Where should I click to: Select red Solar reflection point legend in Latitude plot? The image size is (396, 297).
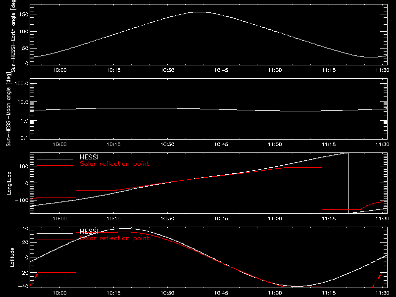(114, 238)
